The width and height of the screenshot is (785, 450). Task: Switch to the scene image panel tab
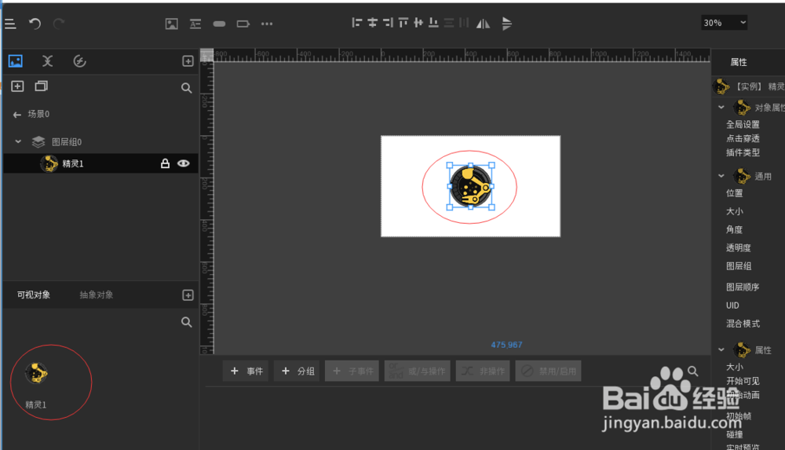(x=16, y=61)
